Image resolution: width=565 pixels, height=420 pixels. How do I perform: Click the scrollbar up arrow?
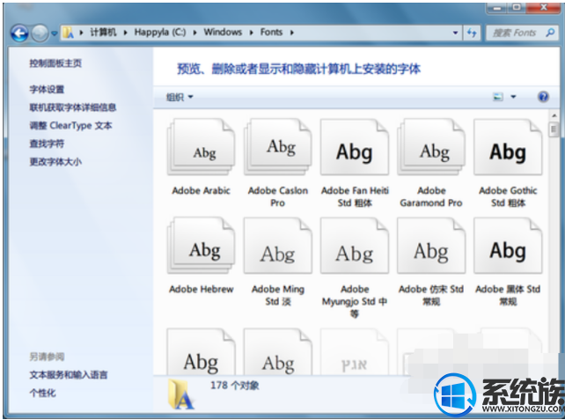[554, 116]
